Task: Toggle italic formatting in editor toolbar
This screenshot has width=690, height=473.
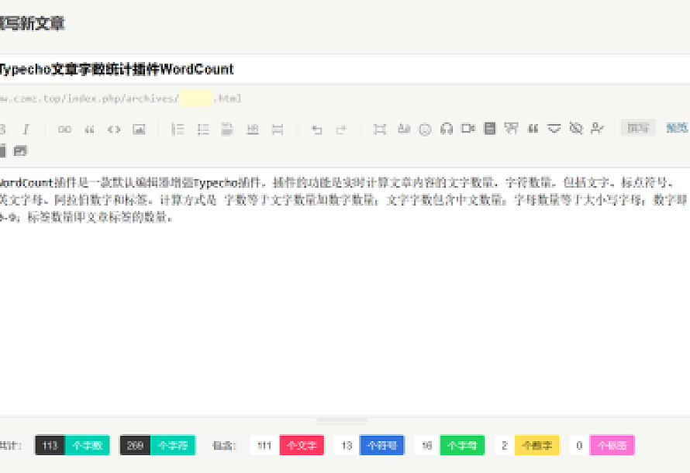Action: (x=26, y=129)
